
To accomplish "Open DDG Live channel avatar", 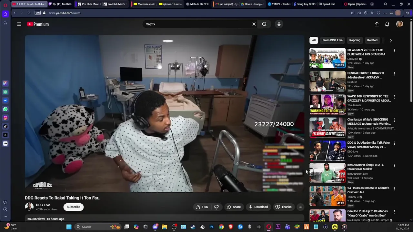I will [29, 207].
